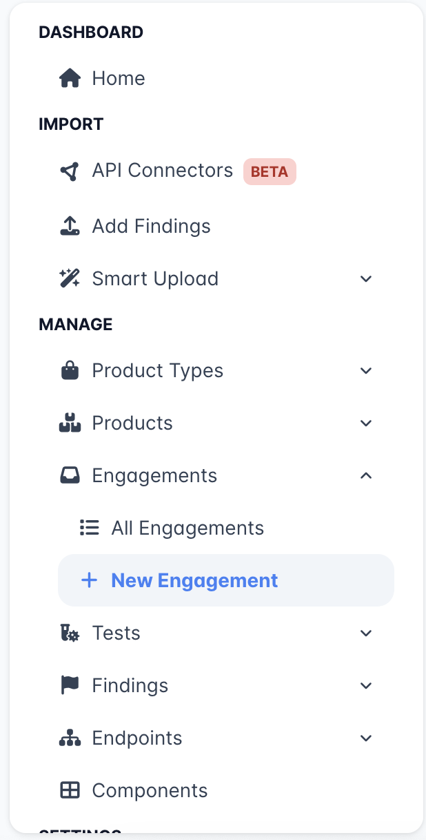426x840 pixels.
Task: Click the Smart Upload magic wand icon
Action: coord(70,279)
